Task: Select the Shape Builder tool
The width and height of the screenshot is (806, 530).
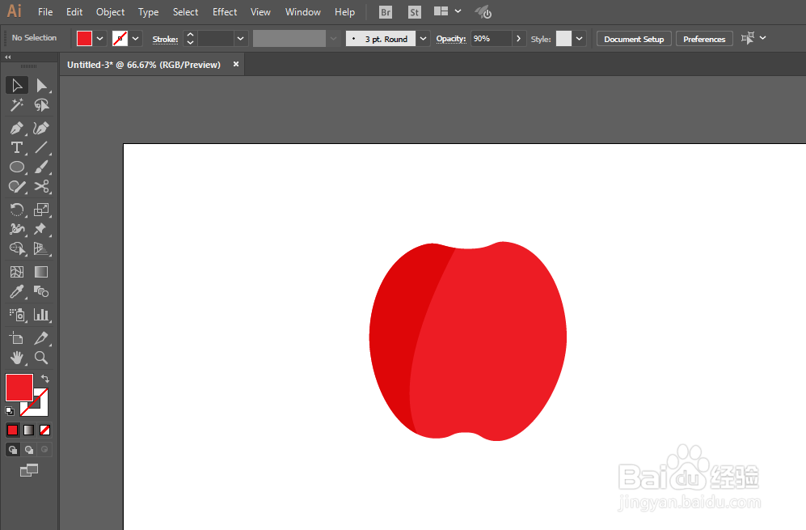Action: tap(16, 249)
